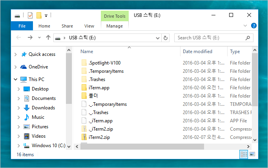This screenshot has width=268, height=168.
Task: Select Windows 10 (C:) drive
Action: pos(48,145)
